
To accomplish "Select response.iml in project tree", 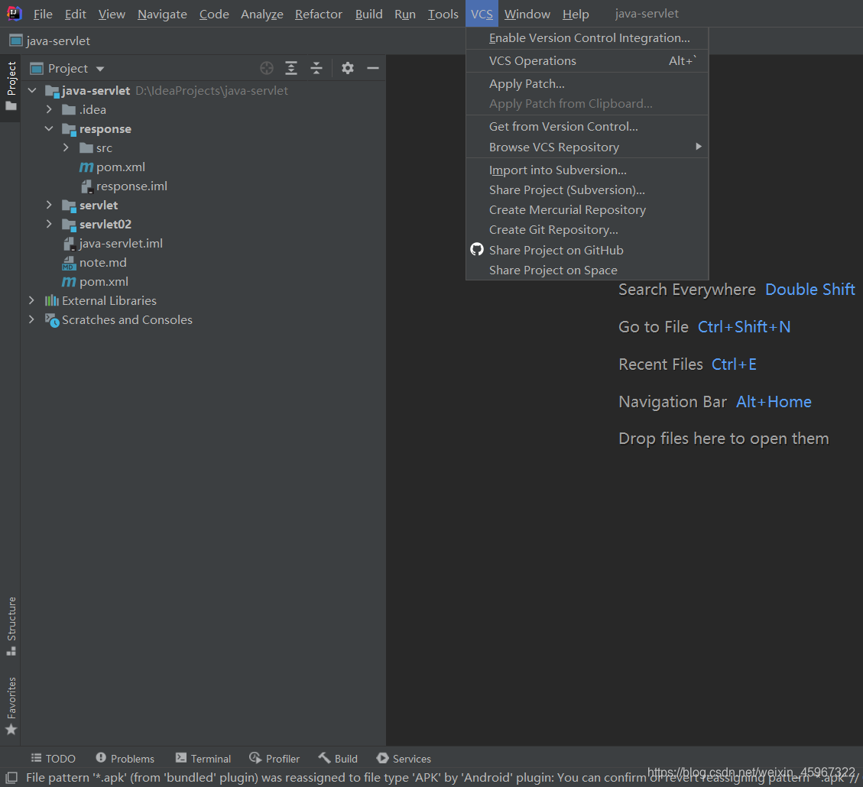I will [131, 186].
